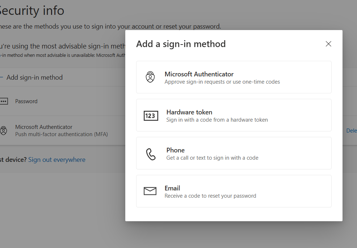Click the Delete link for Microsoft Authenticator
The height and width of the screenshot is (248, 357).
(352, 130)
